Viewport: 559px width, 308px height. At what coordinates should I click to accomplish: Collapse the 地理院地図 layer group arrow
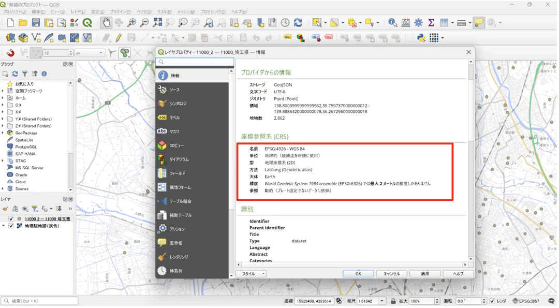[4, 226]
